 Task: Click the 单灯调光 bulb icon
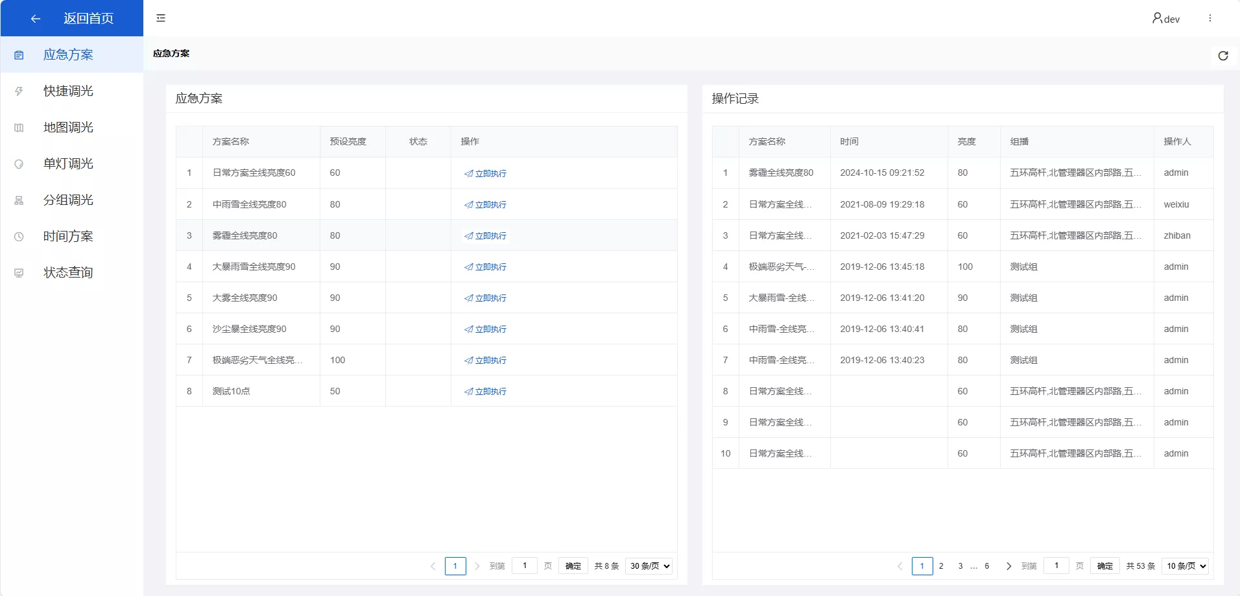coord(19,164)
